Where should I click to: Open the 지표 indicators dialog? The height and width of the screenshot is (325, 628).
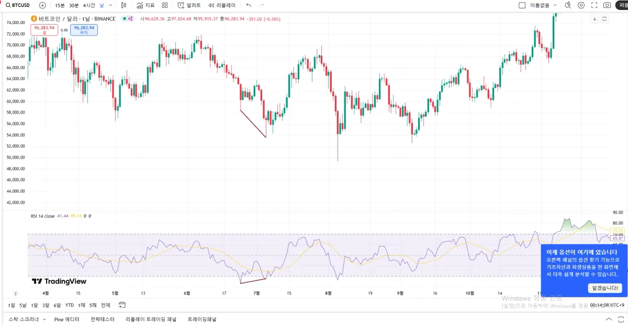(145, 5)
